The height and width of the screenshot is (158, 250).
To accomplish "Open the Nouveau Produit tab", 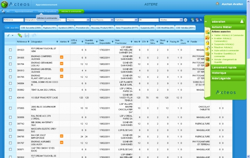I will tap(102, 28).
